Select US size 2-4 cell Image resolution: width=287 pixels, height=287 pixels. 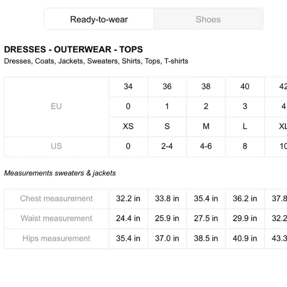click(x=167, y=146)
